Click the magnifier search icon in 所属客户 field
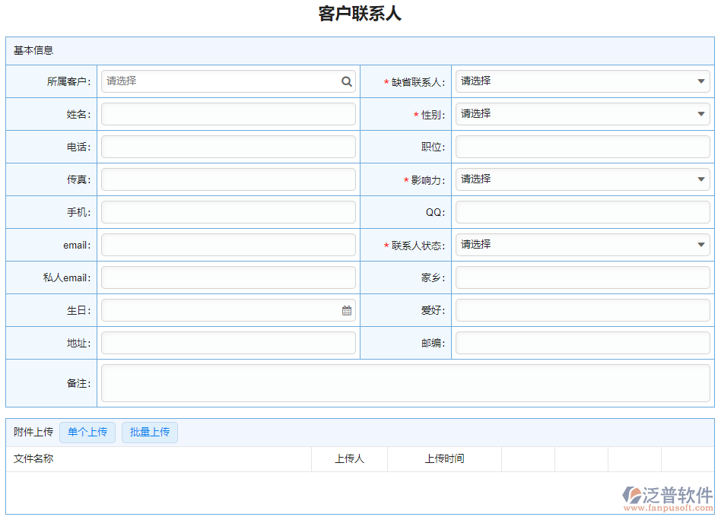The image size is (721, 520). click(347, 81)
